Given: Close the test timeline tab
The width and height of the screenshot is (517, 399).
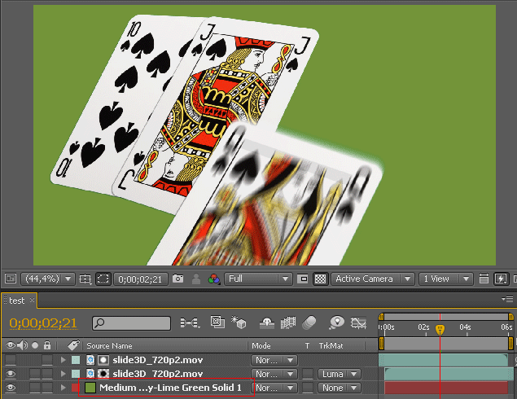Looking at the screenshot, I should pyautogui.click(x=32, y=300).
